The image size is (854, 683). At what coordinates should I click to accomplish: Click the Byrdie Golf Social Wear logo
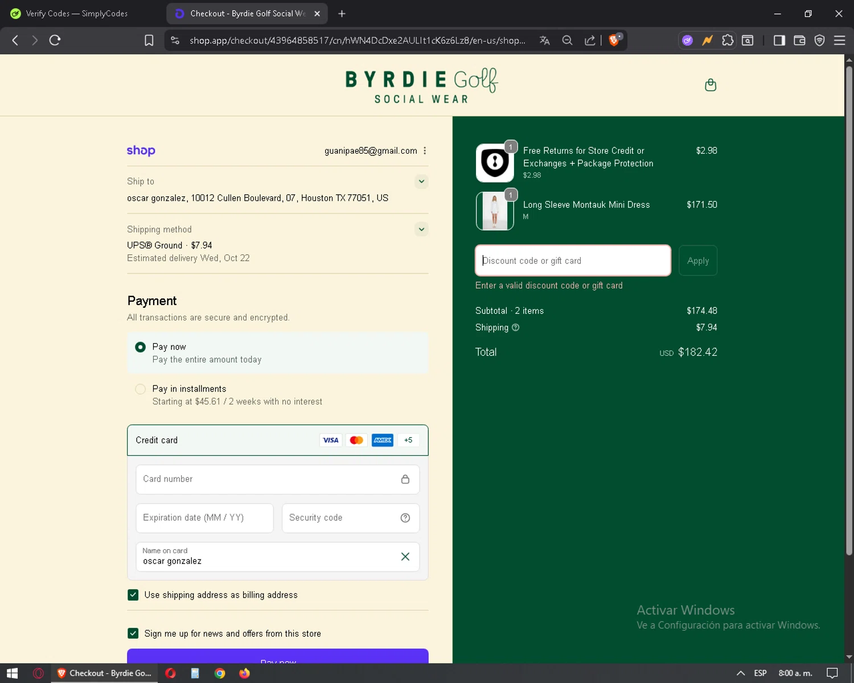tap(421, 86)
